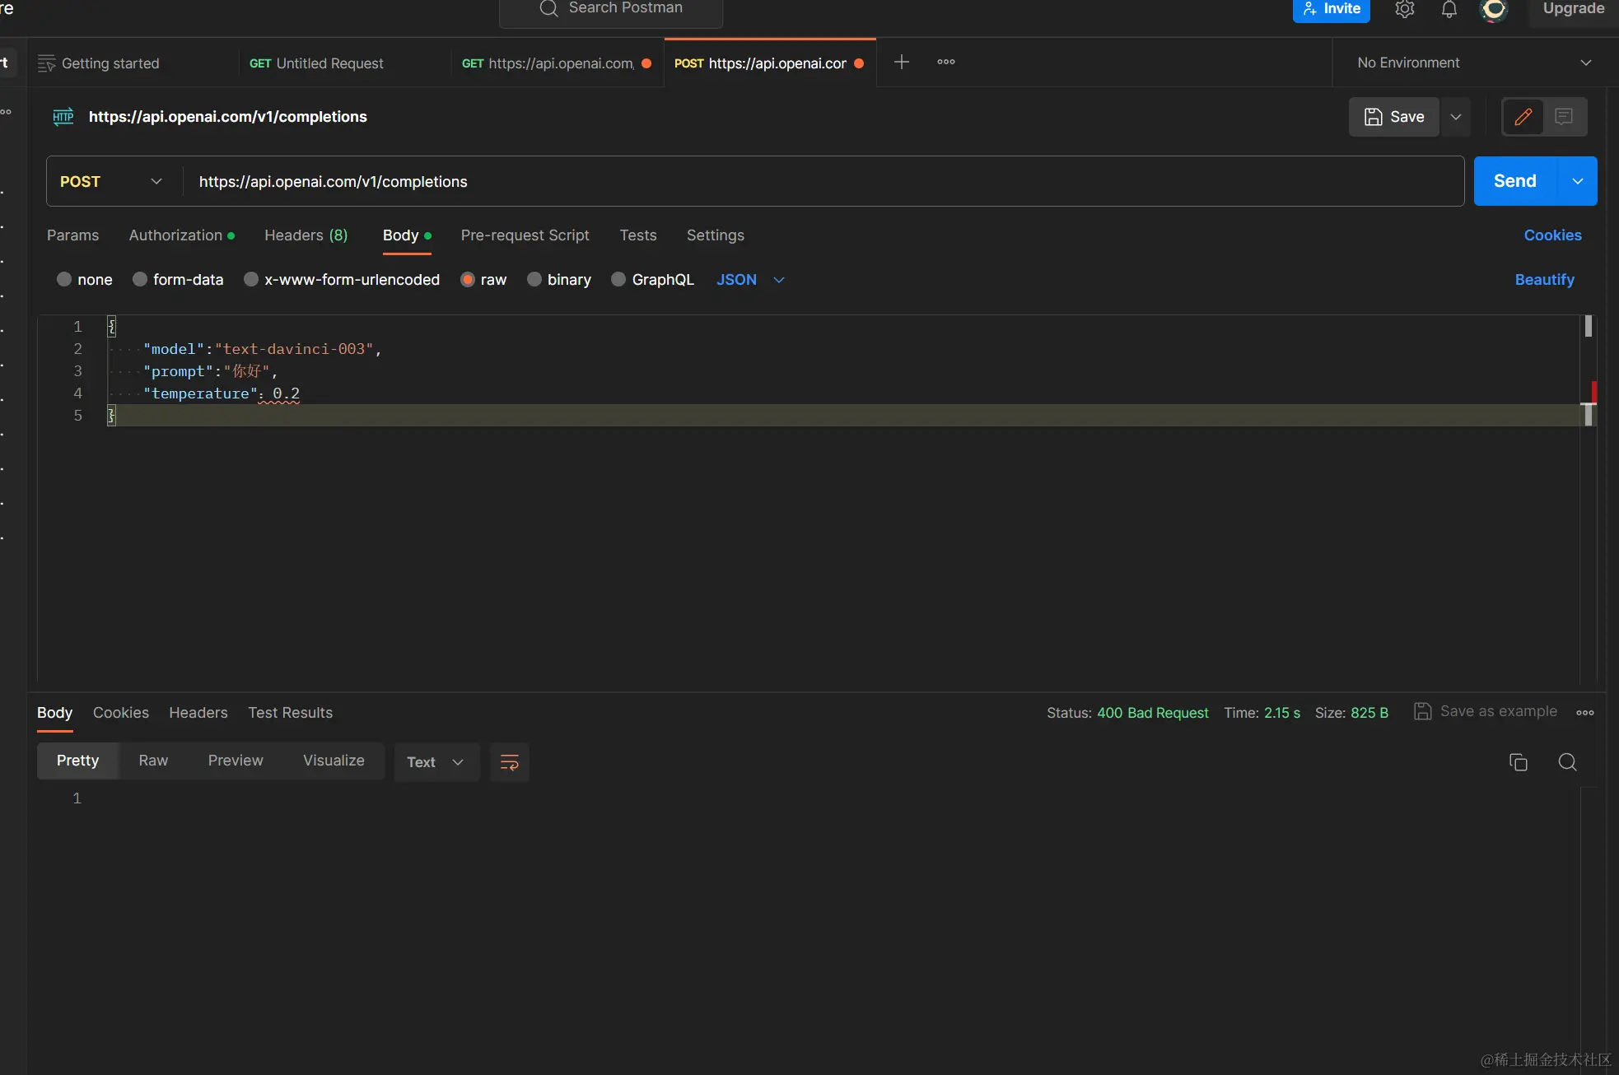
Task: Switch response view to Visualize
Action: click(334, 761)
